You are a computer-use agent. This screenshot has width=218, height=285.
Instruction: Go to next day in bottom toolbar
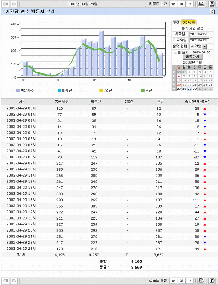[x=14, y=281]
